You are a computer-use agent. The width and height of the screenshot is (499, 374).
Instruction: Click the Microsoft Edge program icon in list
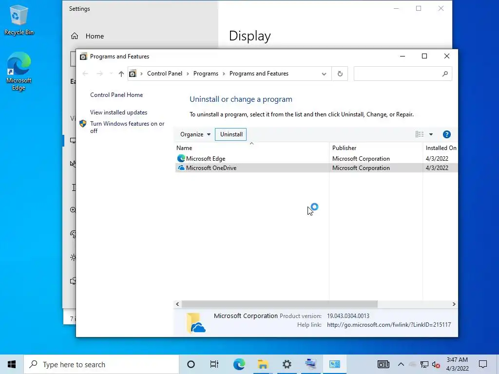tap(181, 158)
